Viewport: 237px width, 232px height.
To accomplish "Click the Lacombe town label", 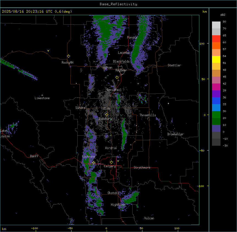I will tap(124, 53).
